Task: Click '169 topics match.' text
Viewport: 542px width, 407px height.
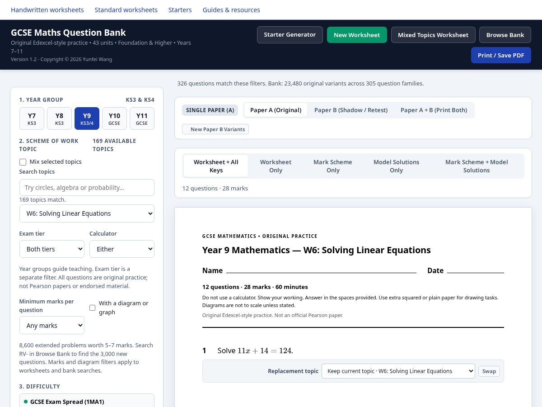Action: (42, 199)
